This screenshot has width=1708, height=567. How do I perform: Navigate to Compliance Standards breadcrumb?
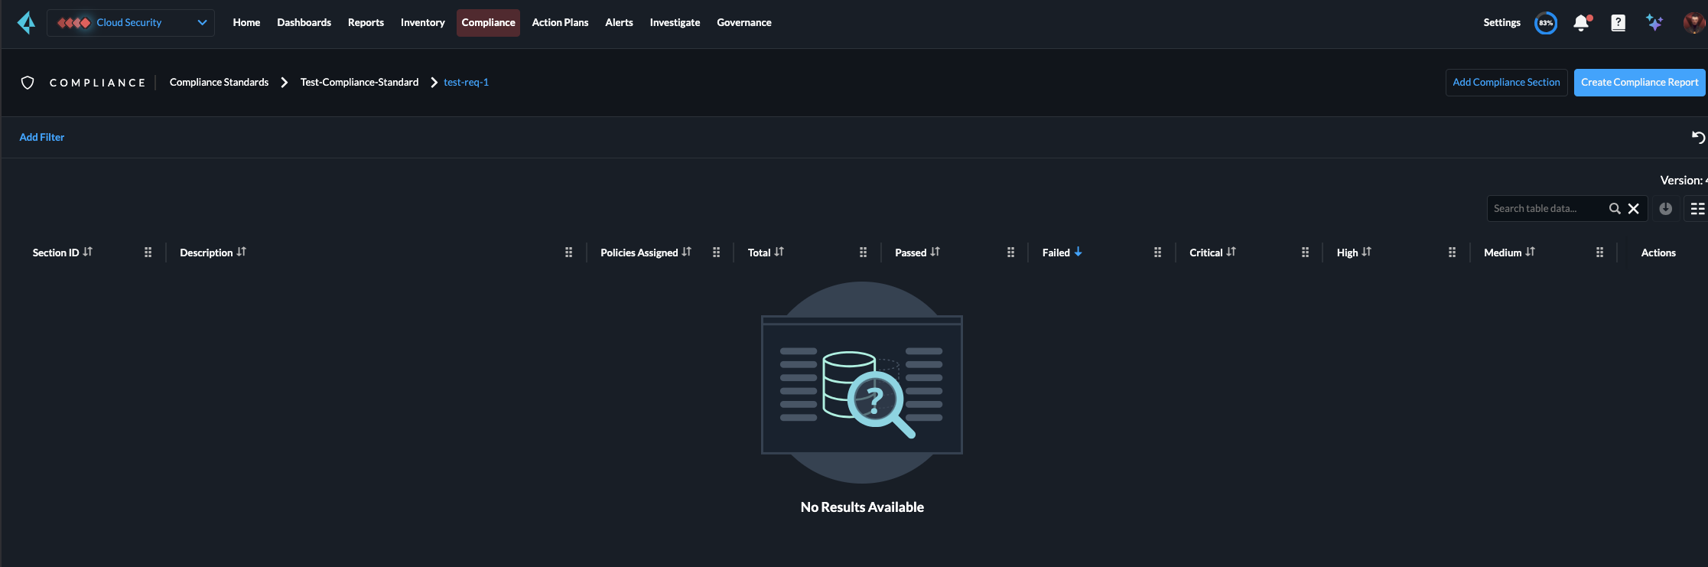219,83
